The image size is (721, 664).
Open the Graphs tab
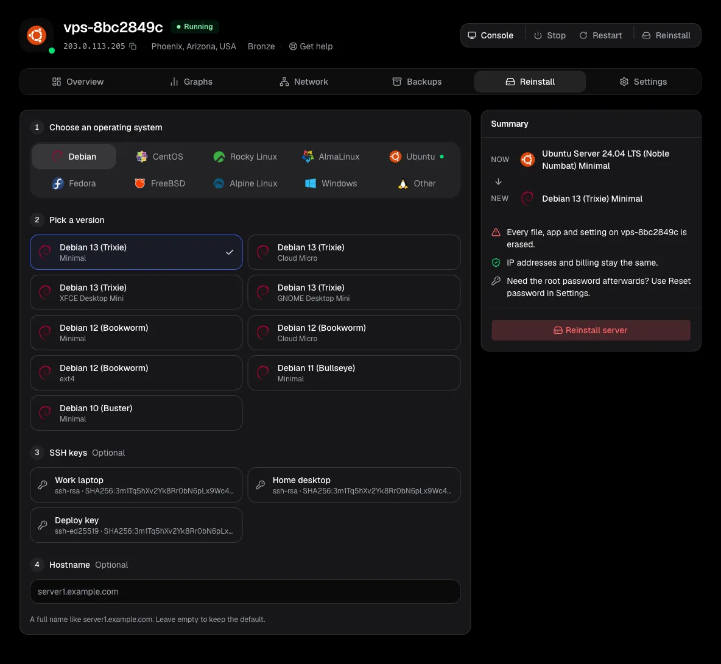pos(191,82)
